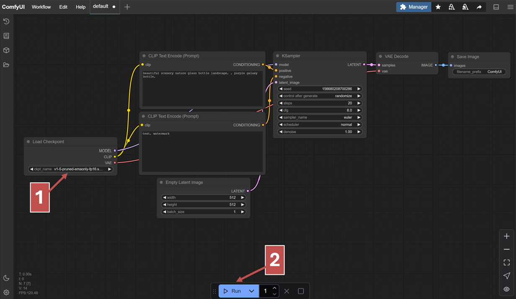Click the star icon in top bar
The image size is (516, 299).
click(x=438, y=7)
